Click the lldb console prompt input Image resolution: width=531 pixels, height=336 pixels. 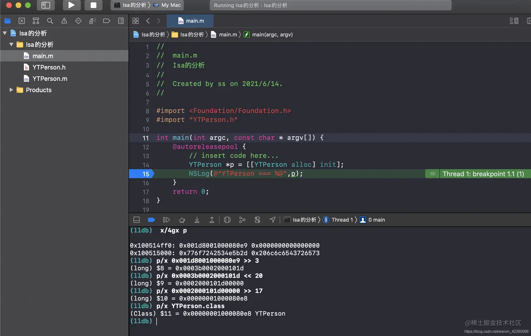tap(156, 321)
